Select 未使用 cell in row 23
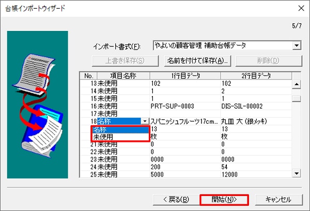This screenshot has height=211, width=310. click(x=123, y=159)
